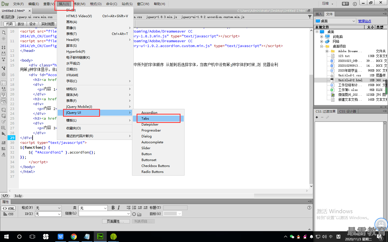Viewport: 388px width, 242px height.
Task: Switch properties to CSS mode
Action: [9, 214]
